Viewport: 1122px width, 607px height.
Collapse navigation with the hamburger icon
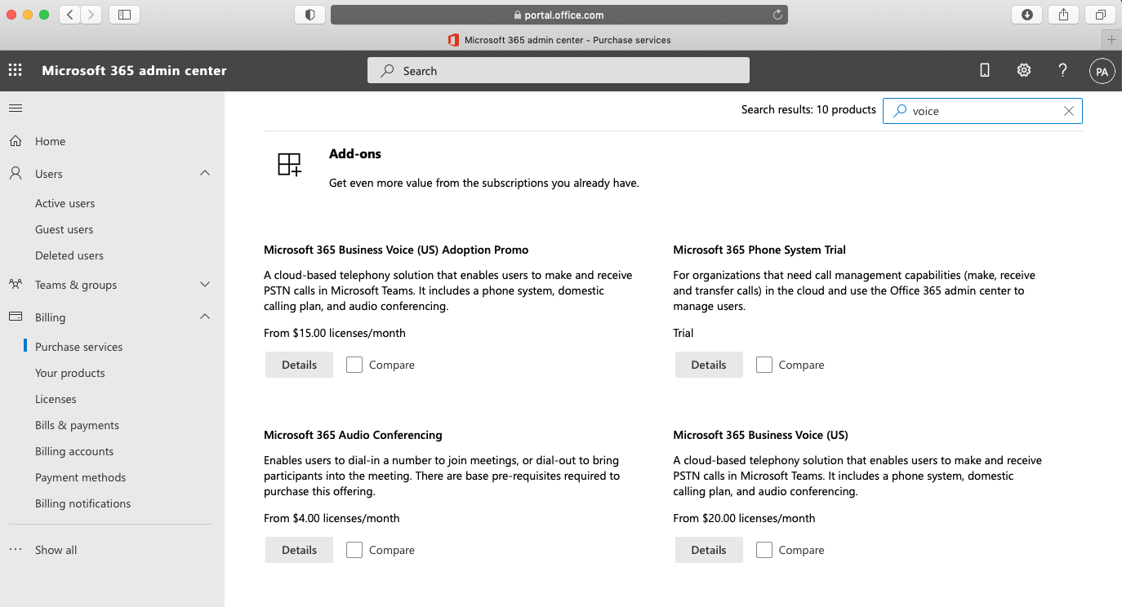point(16,107)
